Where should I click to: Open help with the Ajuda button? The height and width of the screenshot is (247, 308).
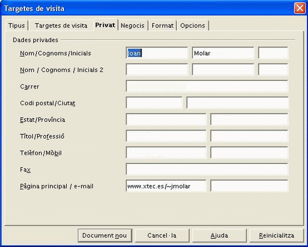(219, 236)
